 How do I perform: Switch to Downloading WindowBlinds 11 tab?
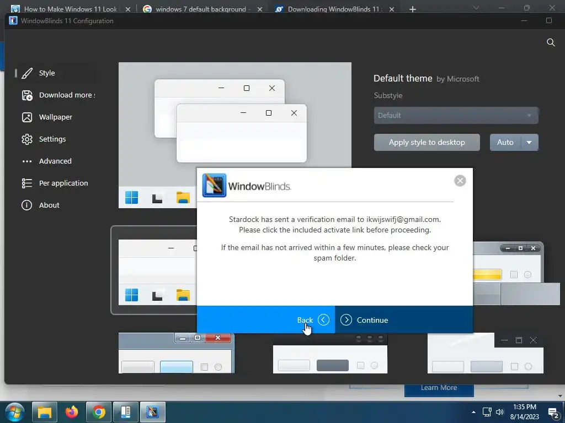point(333,9)
